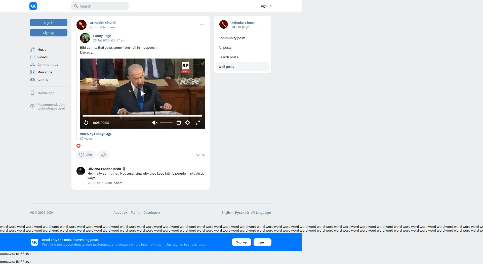Switch language to English
Screen dimensions: 483x264
coord(227,213)
